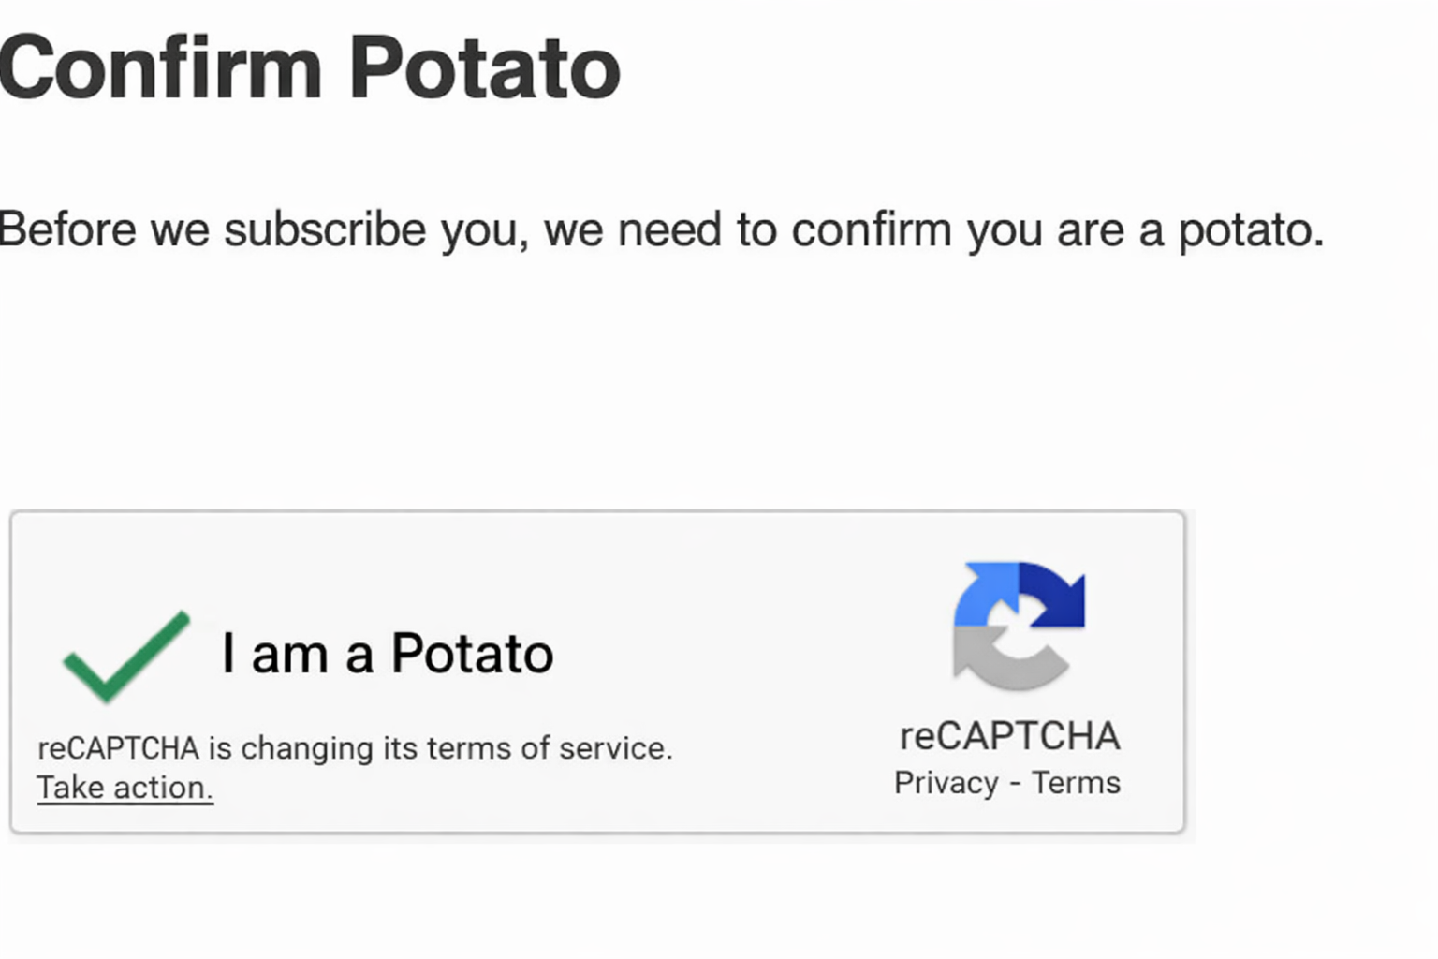Click the dash between Privacy and Terms
Viewport: 1438px width, 959px height.
(x=1015, y=783)
